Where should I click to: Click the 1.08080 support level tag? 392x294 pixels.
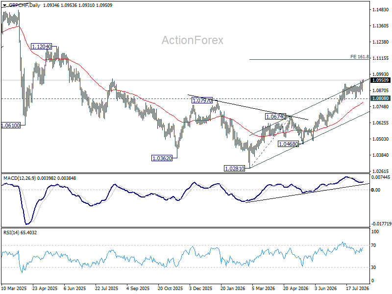click(x=381, y=98)
